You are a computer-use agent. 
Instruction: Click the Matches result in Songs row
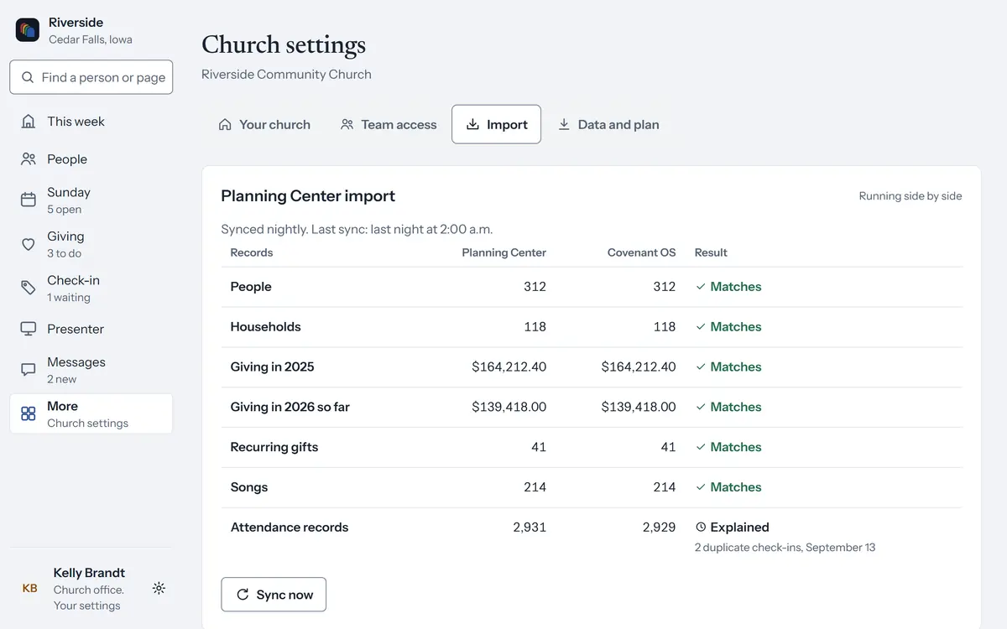(x=728, y=487)
